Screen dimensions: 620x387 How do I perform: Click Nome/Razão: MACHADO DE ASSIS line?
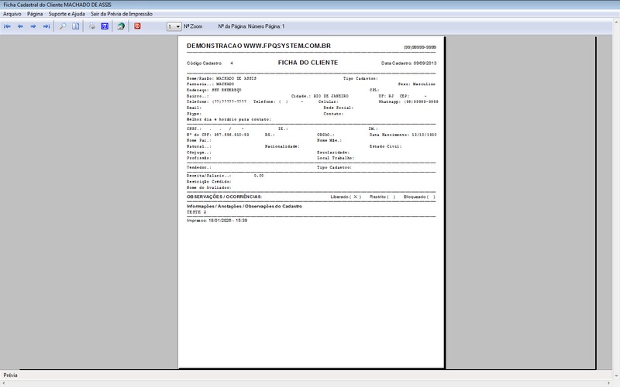(222, 79)
